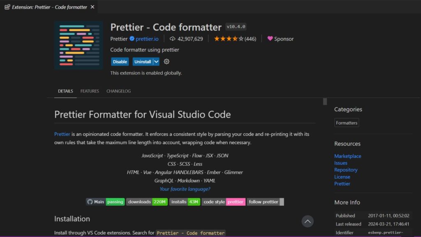The width and height of the screenshot is (421, 237).
Task: Open the extension settings gear menu
Action: (x=167, y=62)
